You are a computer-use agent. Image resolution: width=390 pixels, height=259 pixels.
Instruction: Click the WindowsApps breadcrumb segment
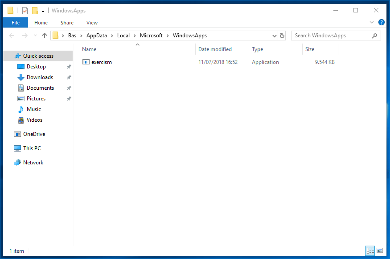[190, 36]
